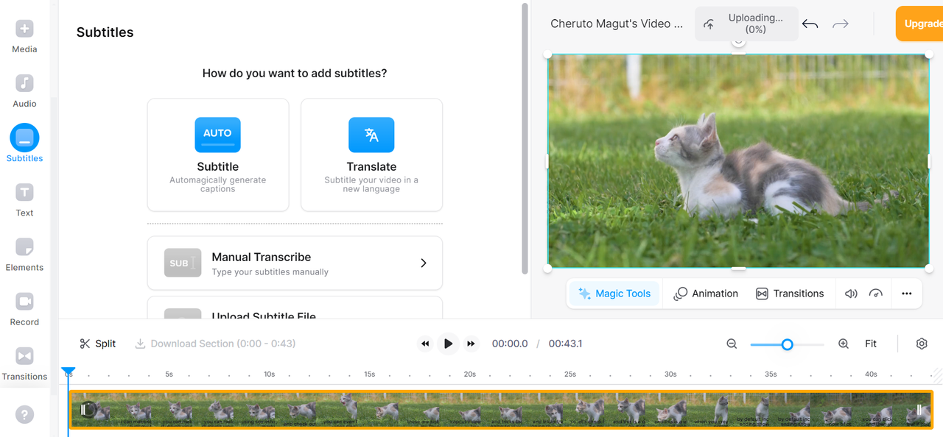Viewport: 943px width, 437px height.
Task: Open Transitions in clip toolbar
Action: tap(790, 294)
